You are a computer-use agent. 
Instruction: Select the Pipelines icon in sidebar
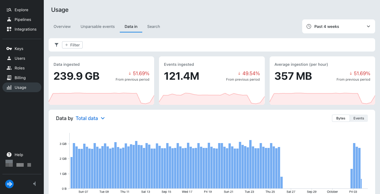(9, 19)
